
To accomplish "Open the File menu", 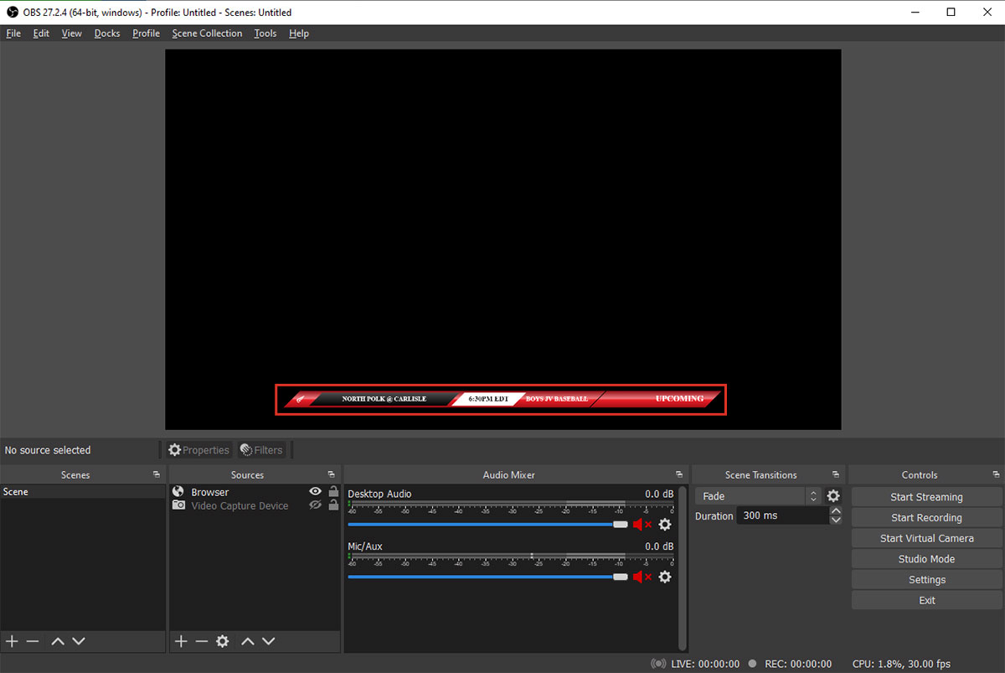I will coord(13,34).
